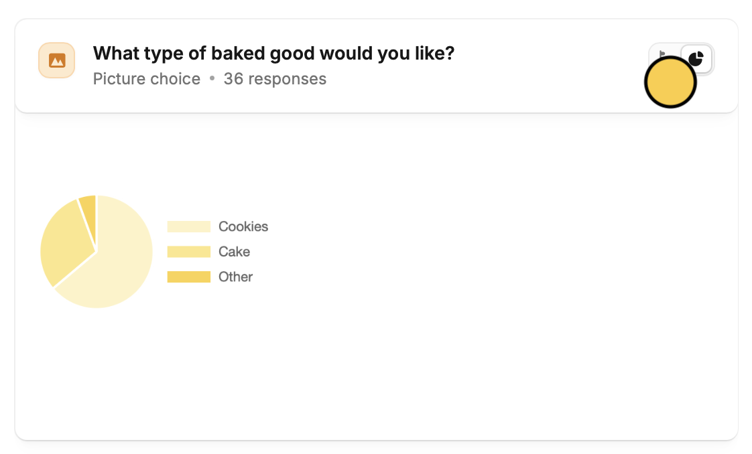Click the Picture choice type label
Screen dimensions: 752x454
[x=147, y=79]
